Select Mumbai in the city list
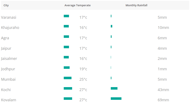 [x=8, y=79]
